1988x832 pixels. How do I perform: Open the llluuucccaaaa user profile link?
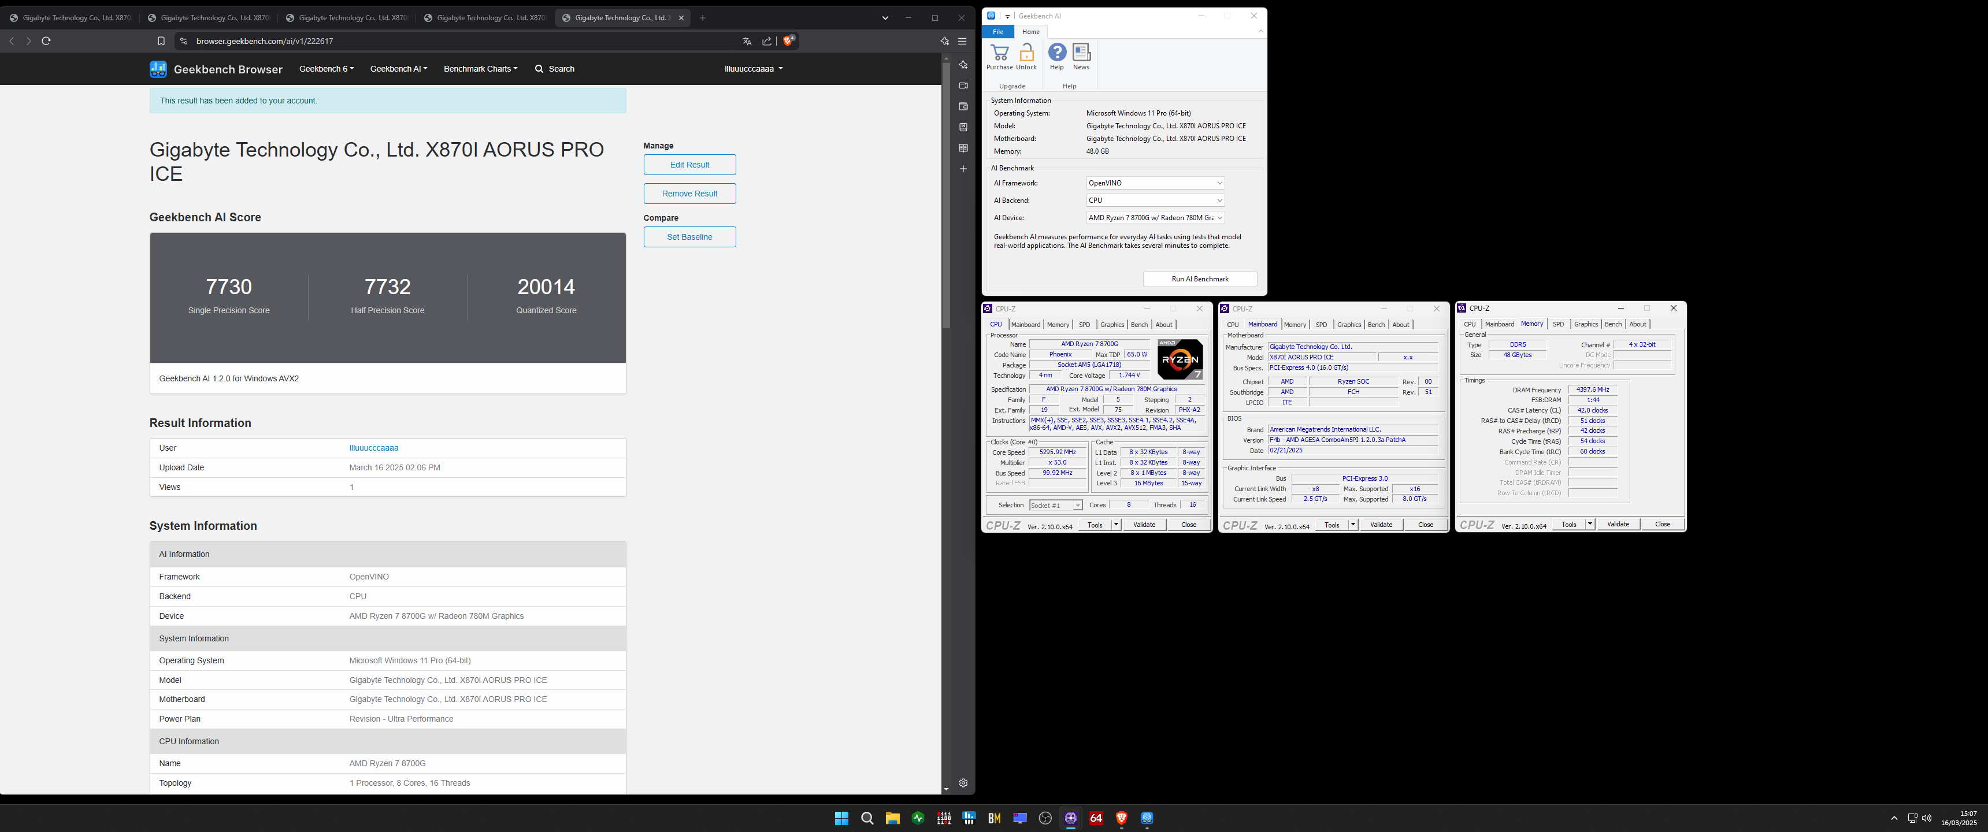tap(373, 448)
